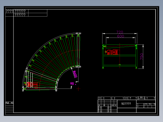Select the right leg foot of the side view frame
Viewport: 163px width, 122px height.
click(x=136, y=68)
